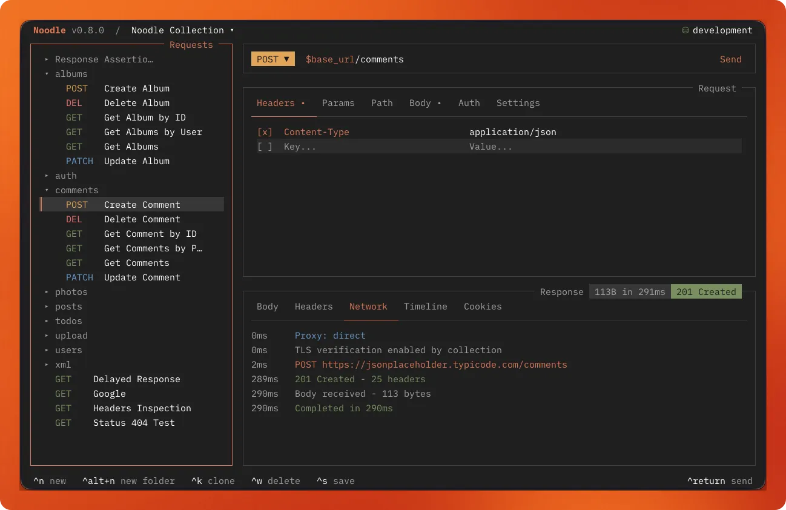This screenshot has width=786, height=510.
Task: Click the POST jsonplaceholder URL log line
Action: coord(431,365)
